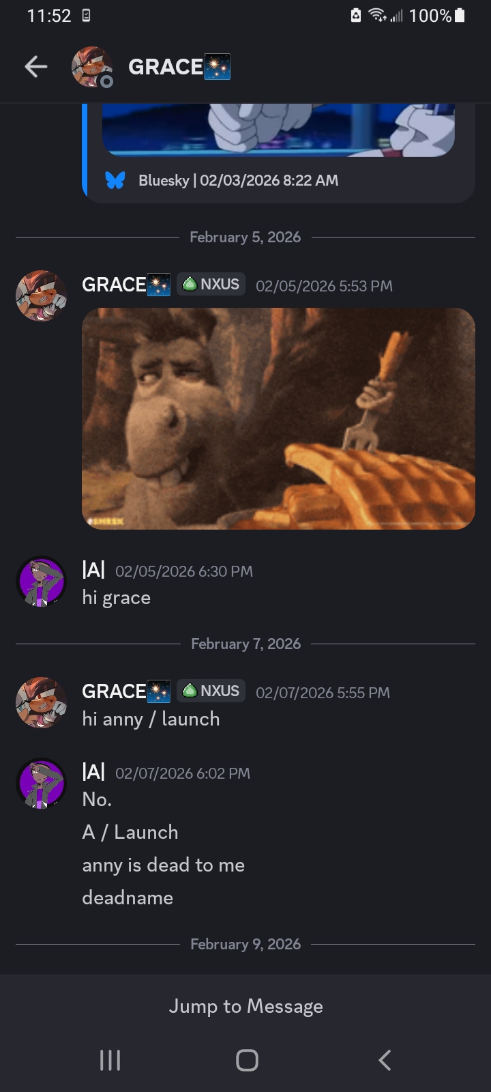Viewport: 491px width, 1092px height.
Task: Tap the Bluesky butterfly icon
Action: point(115,180)
